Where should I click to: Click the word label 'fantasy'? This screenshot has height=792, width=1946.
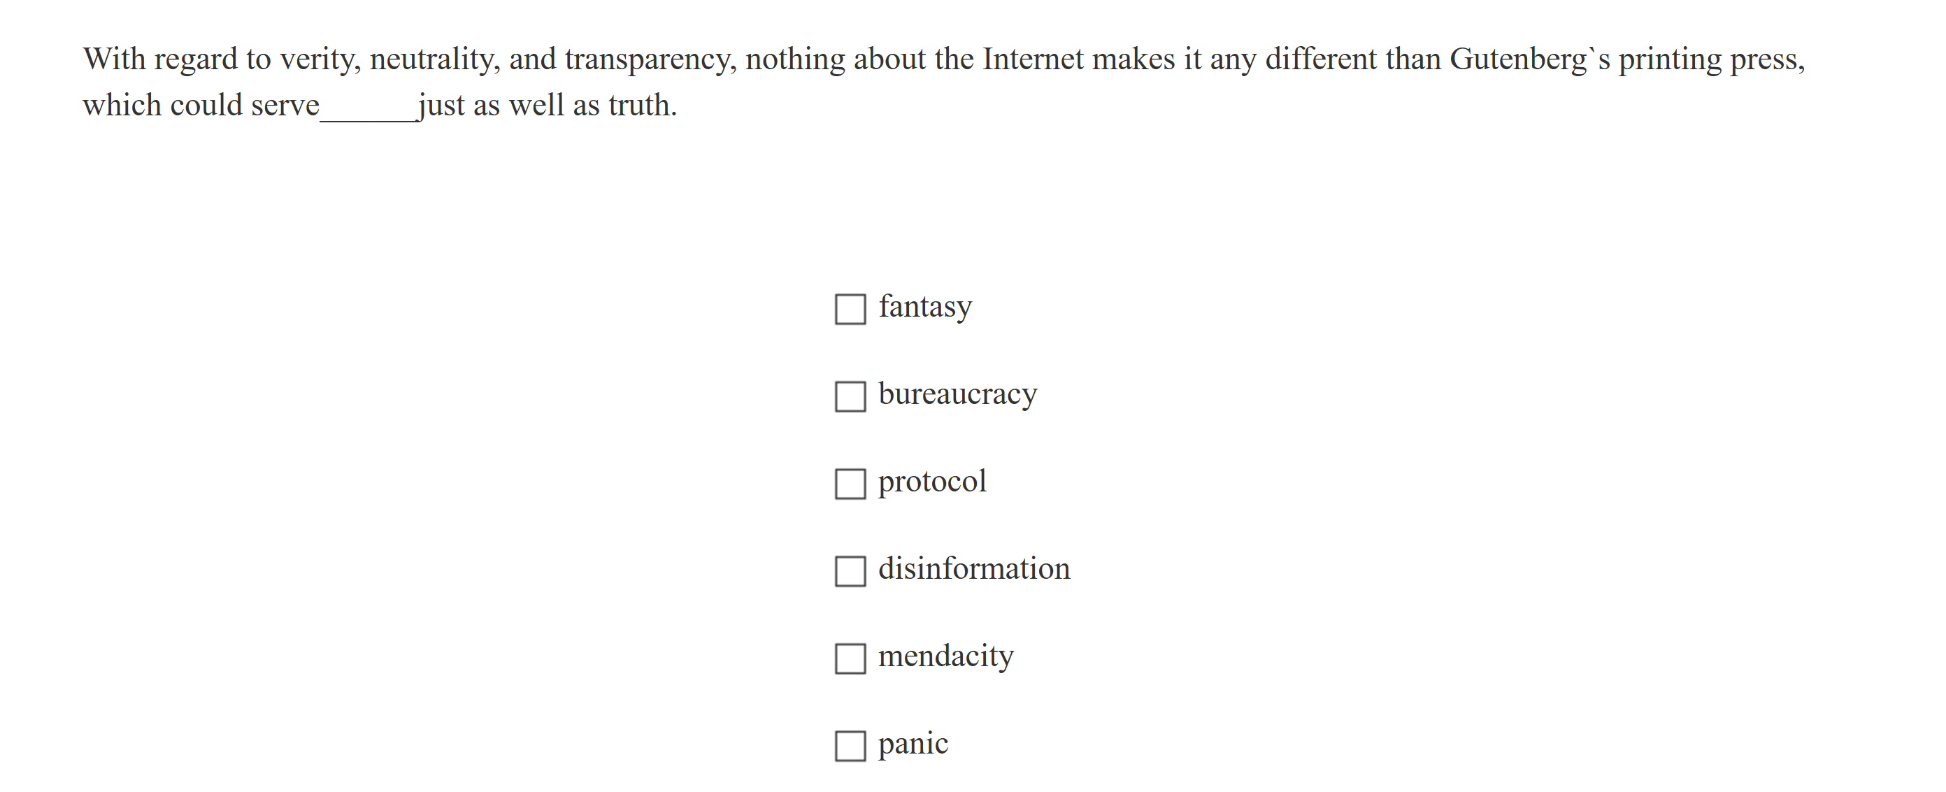pos(924,307)
